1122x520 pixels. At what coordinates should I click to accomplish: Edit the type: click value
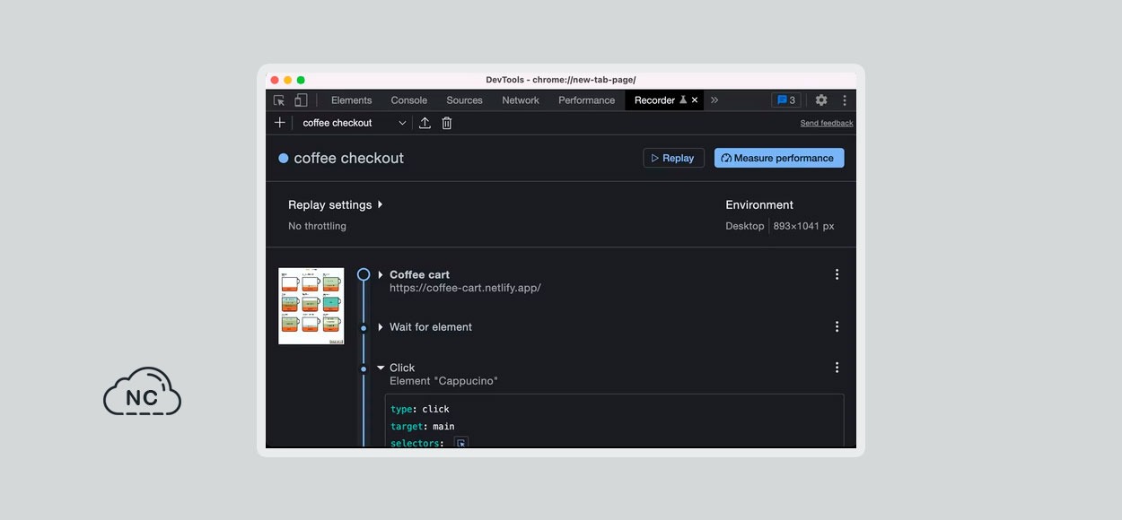pyautogui.click(x=436, y=409)
